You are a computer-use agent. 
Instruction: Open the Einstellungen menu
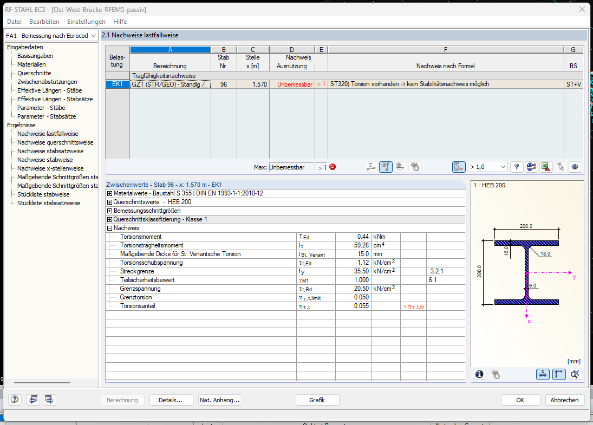click(86, 22)
